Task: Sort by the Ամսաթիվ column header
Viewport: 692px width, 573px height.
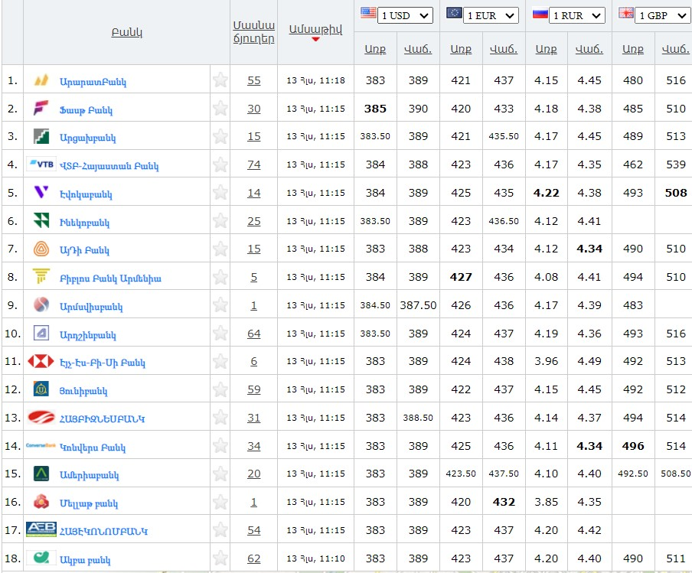Action: 315,29
